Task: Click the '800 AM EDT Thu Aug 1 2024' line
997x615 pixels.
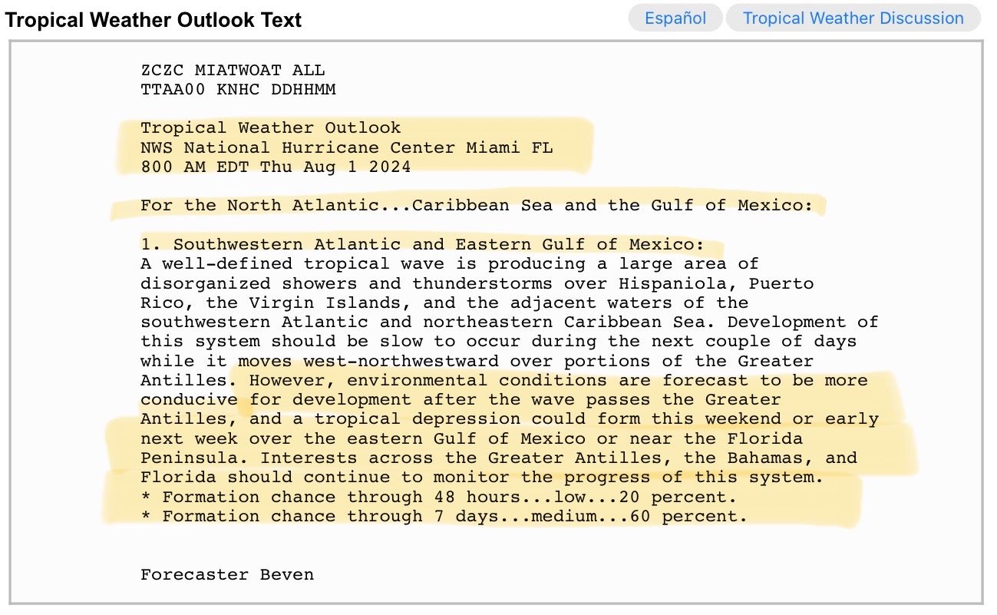Action: coord(276,167)
